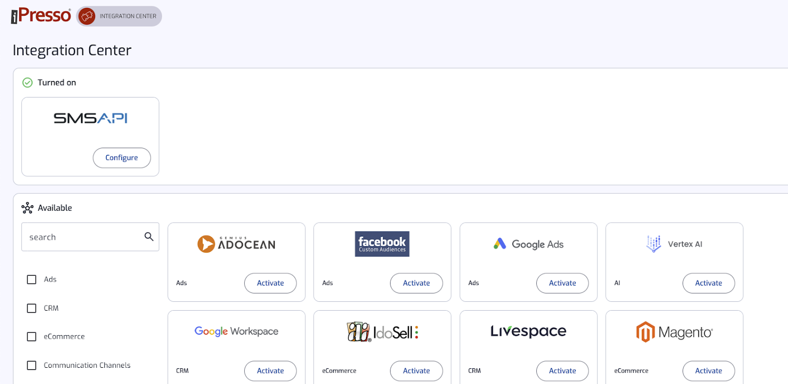Configure the SMSAPI integration
Screen dimensions: 788x384
[122, 158]
